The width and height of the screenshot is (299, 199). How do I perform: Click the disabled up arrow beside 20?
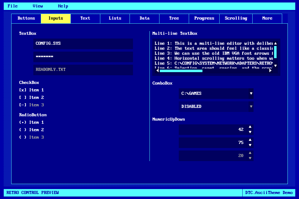coord(250,153)
